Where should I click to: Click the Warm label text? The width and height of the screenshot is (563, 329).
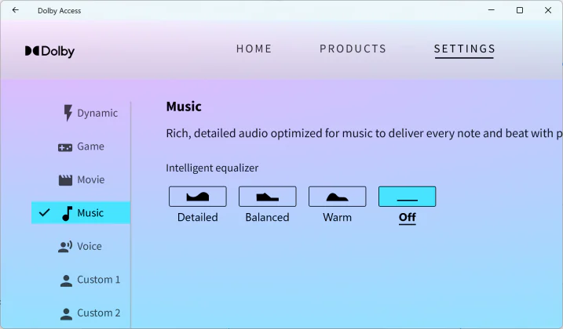pyautogui.click(x=337, y=217)
